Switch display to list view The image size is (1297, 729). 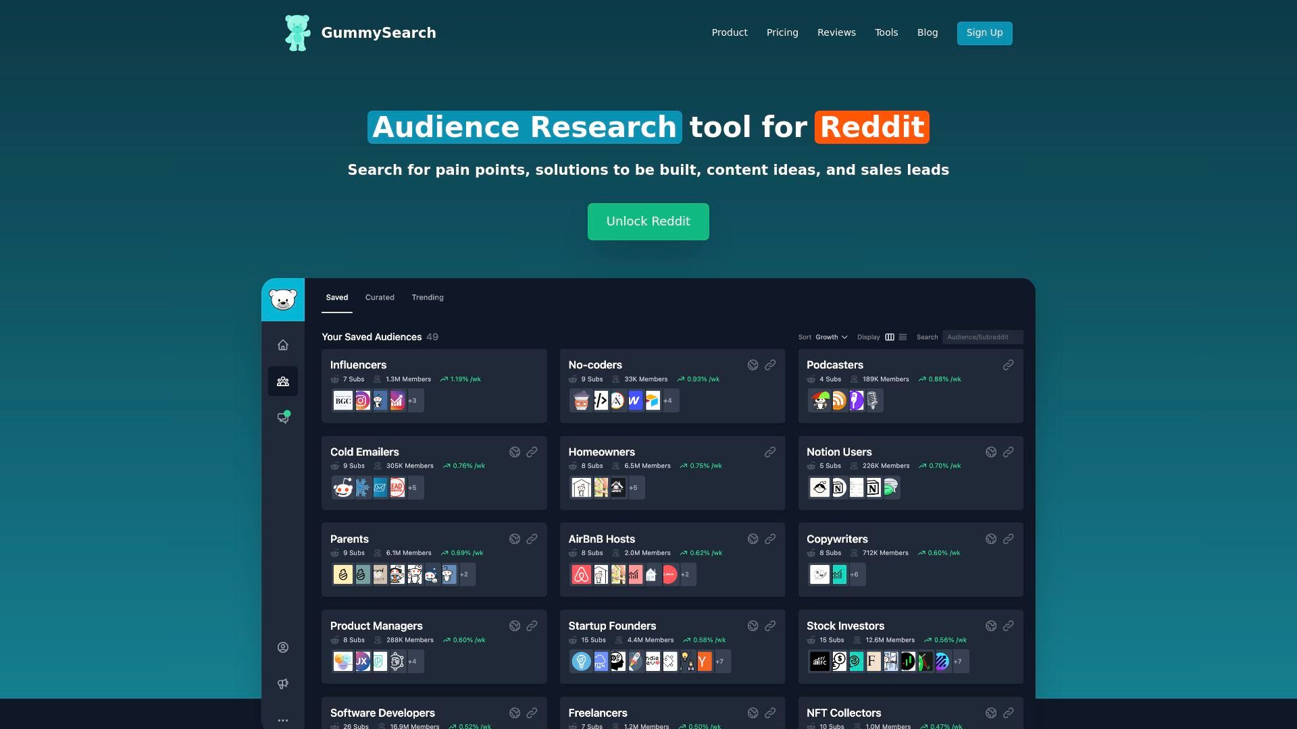coord(902,337)
